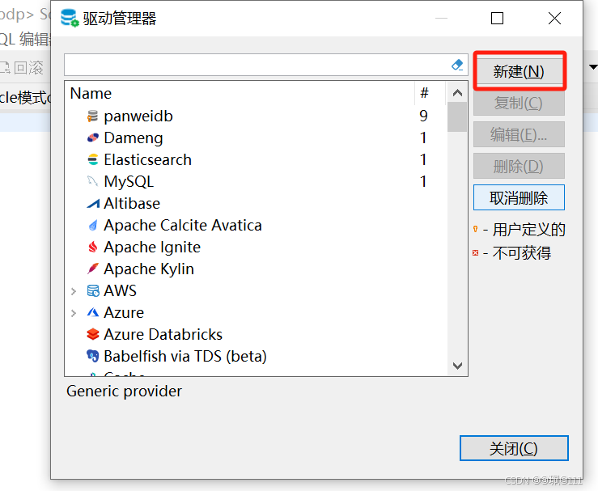This screenshot has height=491, width=598.
Task: Select the Azure tree item label
Action: pos(124,312)
